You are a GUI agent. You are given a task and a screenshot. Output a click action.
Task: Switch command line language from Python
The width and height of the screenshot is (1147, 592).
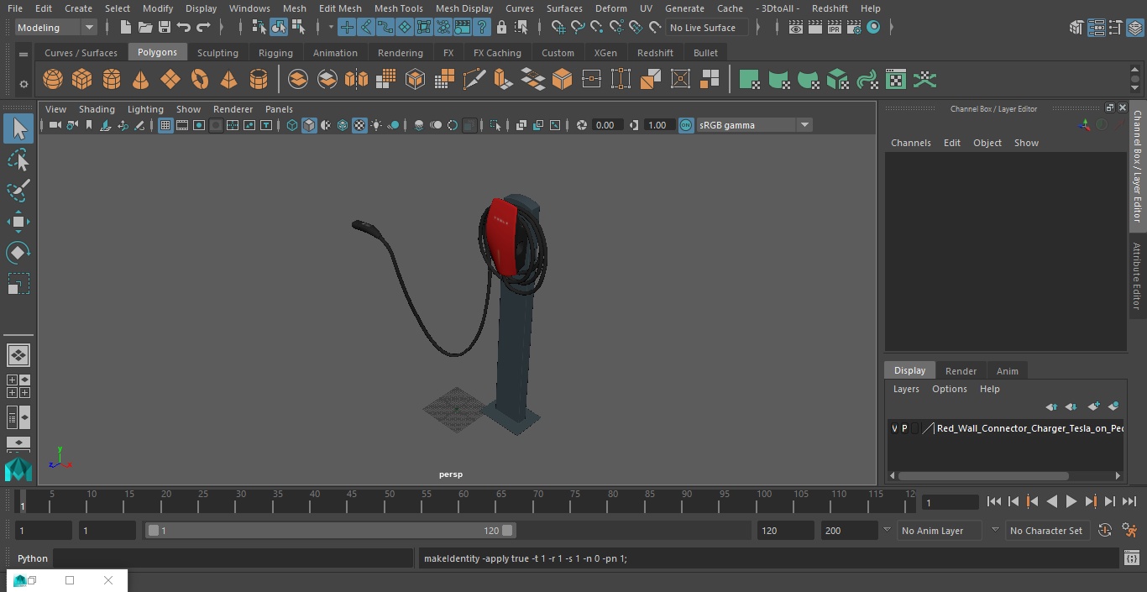33,558
